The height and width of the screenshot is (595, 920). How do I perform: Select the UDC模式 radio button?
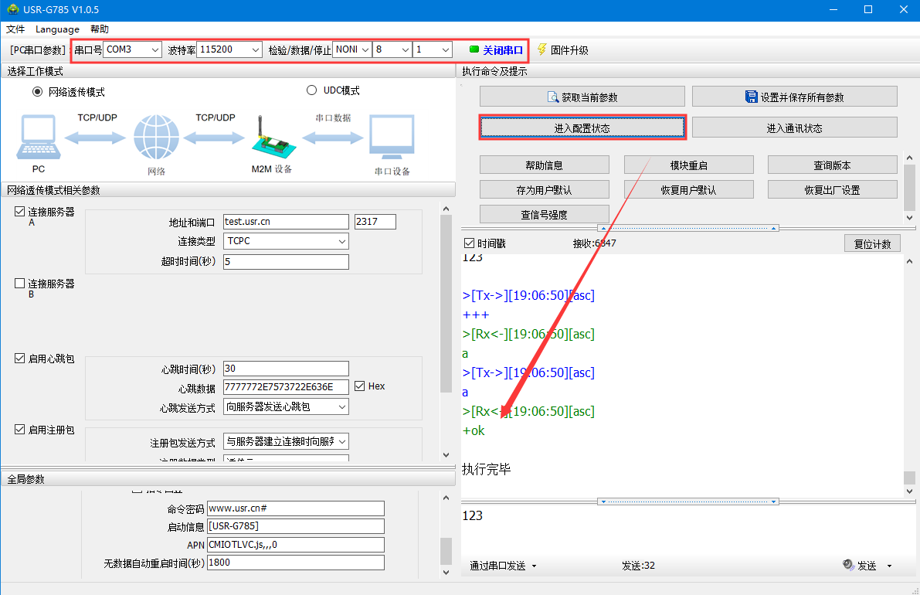312,90
